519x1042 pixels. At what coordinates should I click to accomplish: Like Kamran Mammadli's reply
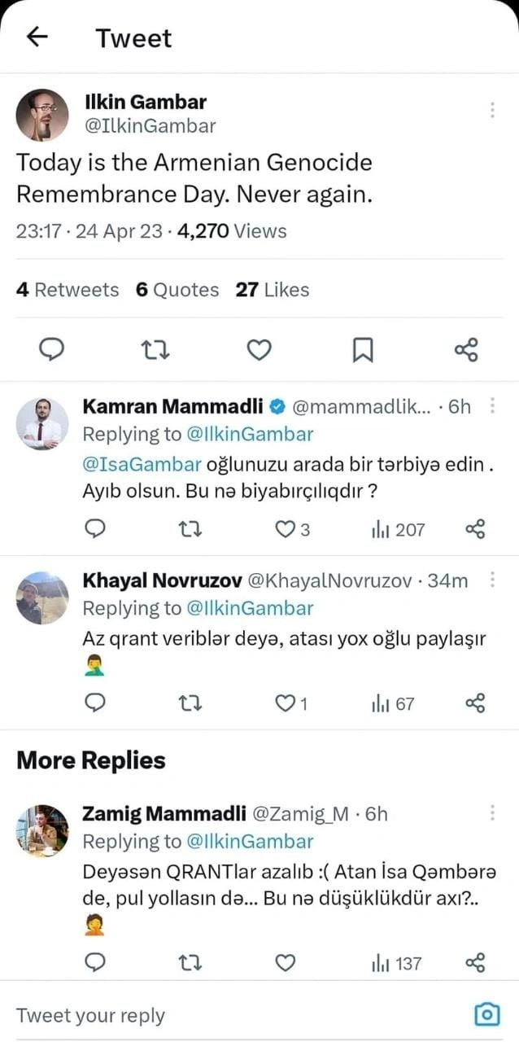[x=286, y=529]
